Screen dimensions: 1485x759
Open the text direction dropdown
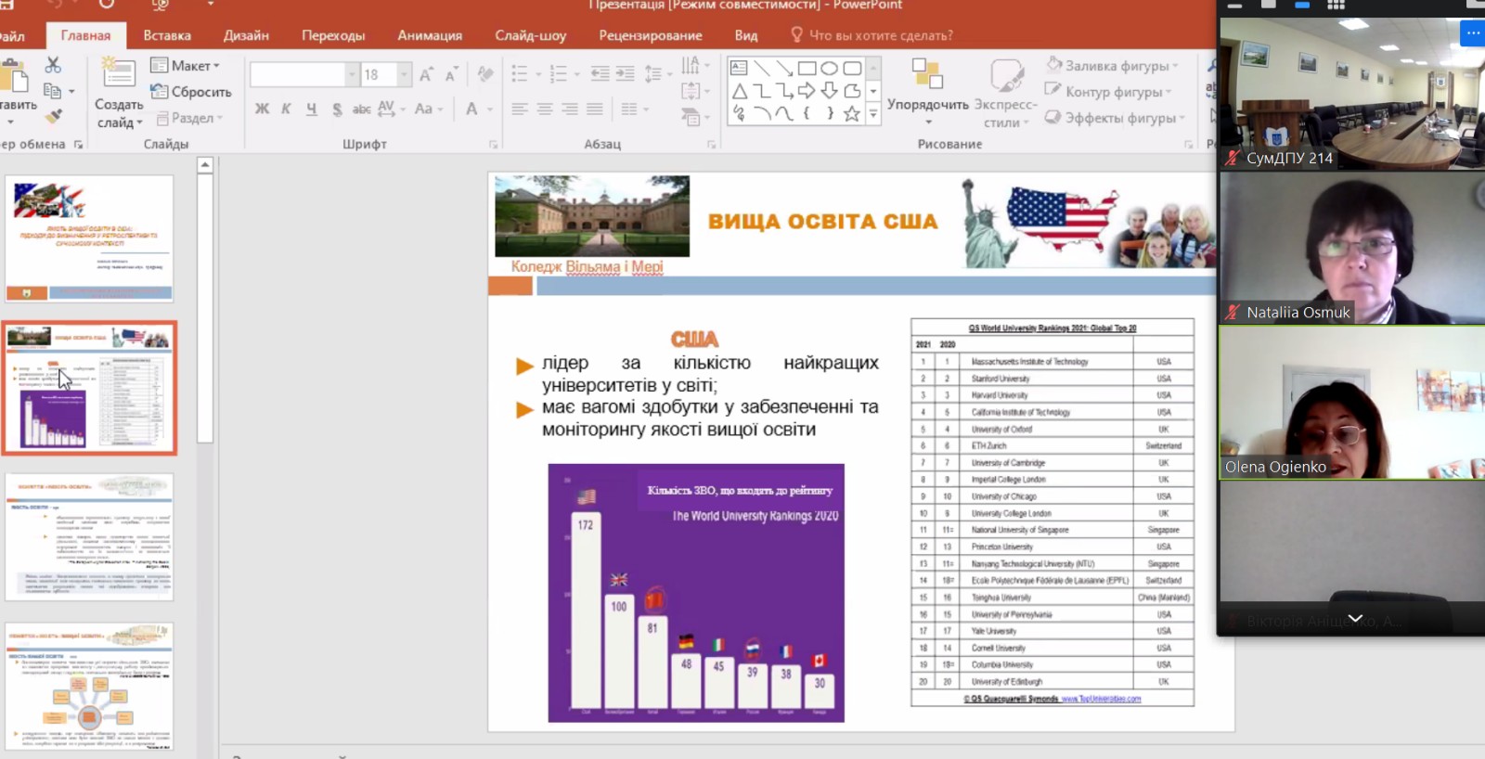click(x=693, y=66)
